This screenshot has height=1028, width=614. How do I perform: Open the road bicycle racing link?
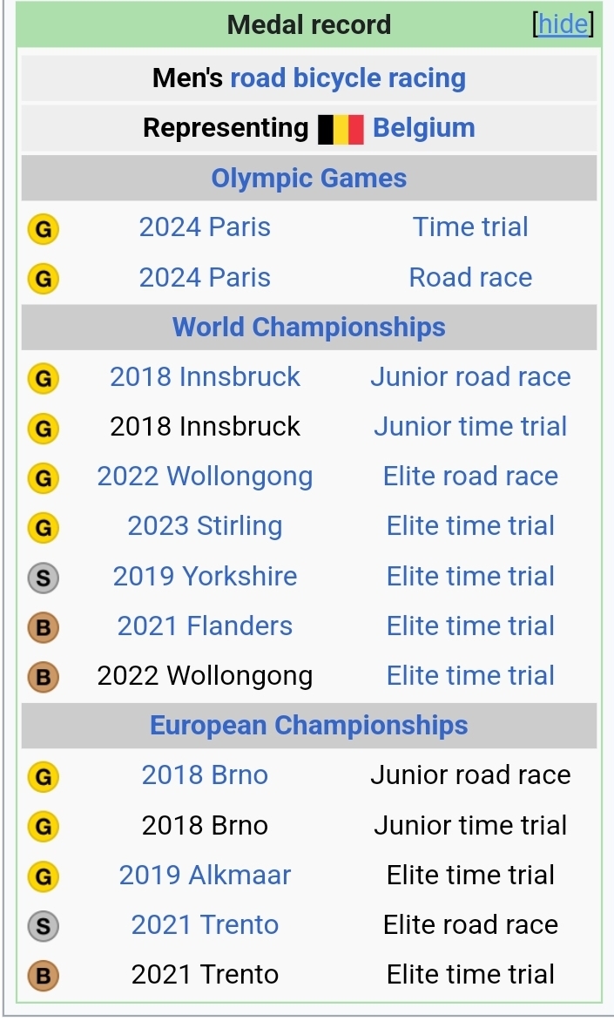(347, 78)
